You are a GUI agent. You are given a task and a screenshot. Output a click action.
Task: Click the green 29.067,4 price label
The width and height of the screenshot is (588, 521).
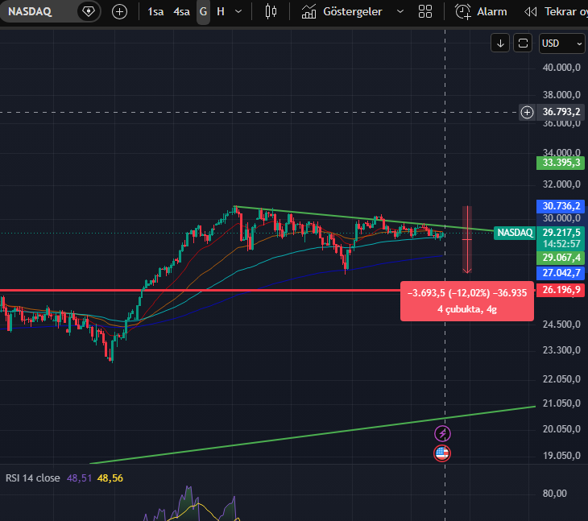pos(561,258)
